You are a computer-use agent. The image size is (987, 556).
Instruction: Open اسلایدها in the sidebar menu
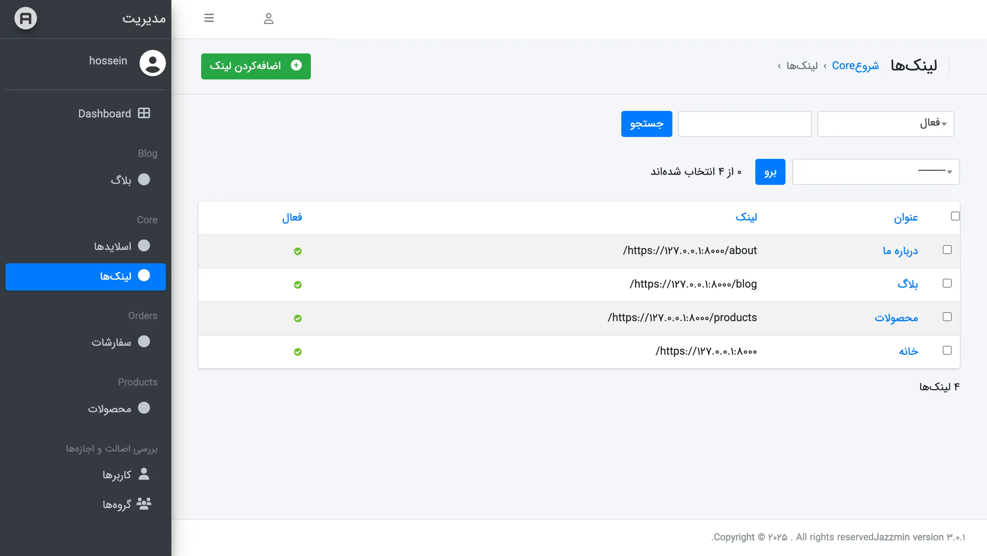coord(113,246)
